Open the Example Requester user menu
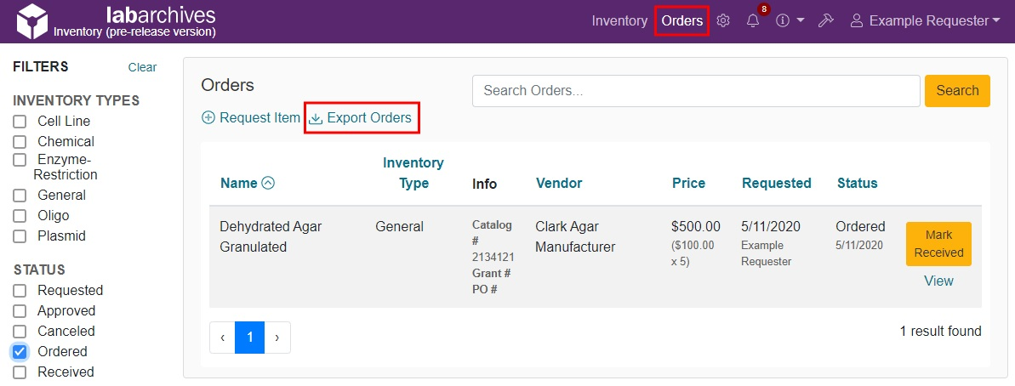1015x386 pixels. coord(926,21)
